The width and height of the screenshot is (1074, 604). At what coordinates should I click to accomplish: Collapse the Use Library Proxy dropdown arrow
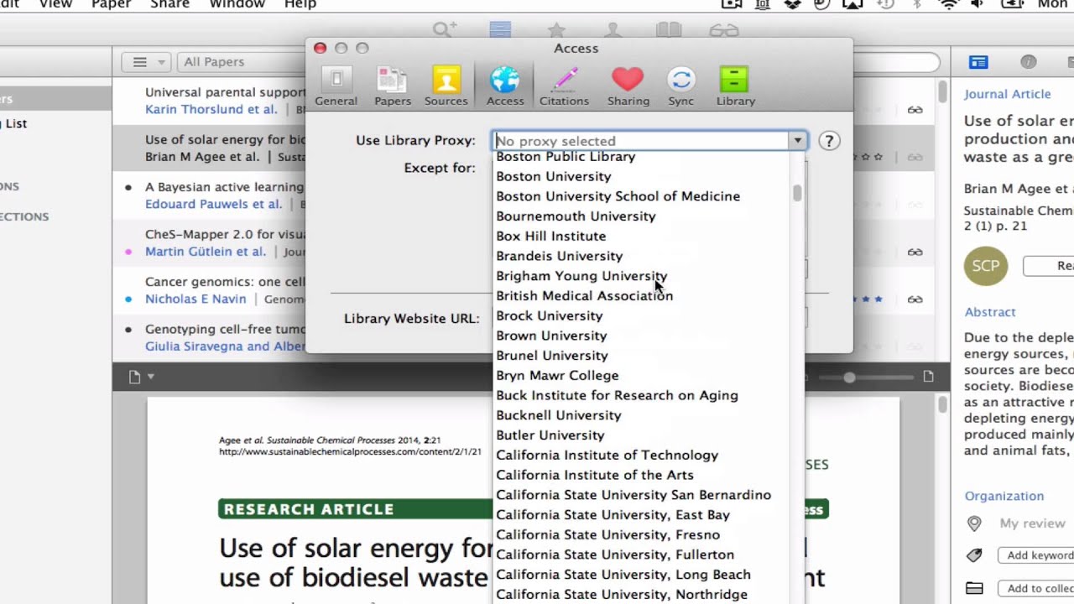(x=798, y=141)
